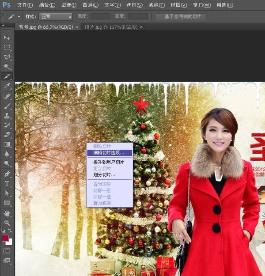Select the Slice tool in toolbox
Screen dimensions: 265x276
coord(7,76)
